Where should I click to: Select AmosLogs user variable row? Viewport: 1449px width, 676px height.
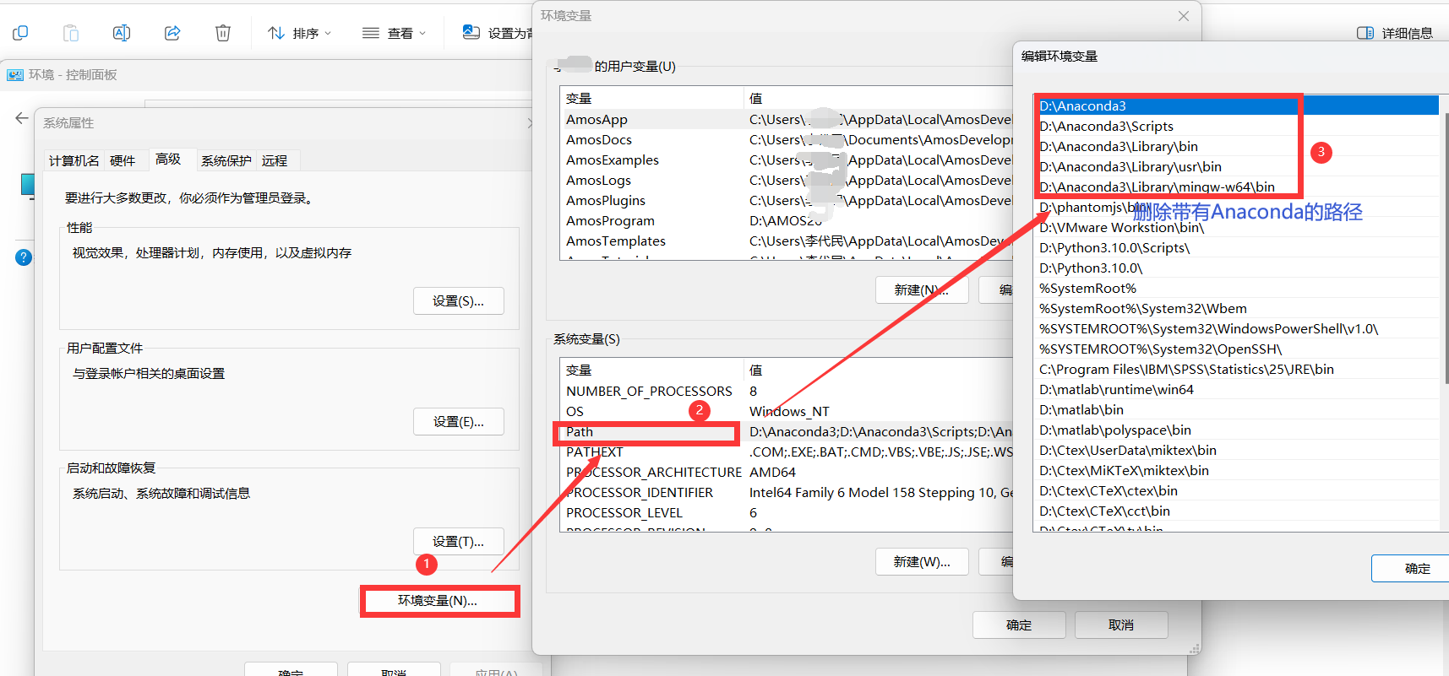point(787,181)
